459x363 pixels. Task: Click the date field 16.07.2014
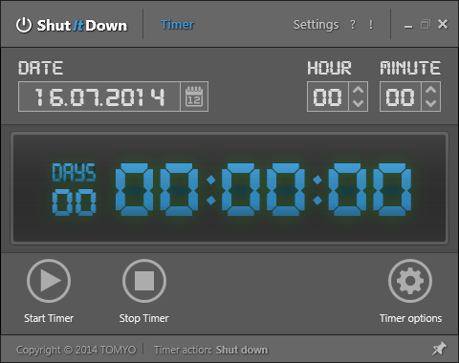(x=99, y=96)
